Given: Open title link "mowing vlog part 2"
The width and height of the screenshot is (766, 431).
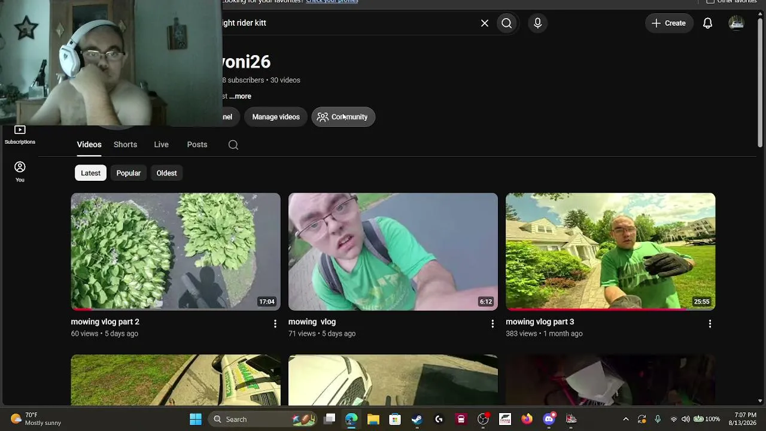Looking at the screenshot, I should tap(105, 322).
